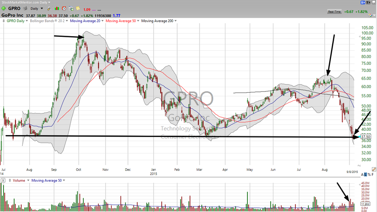
Task: Click the gray T dropdown icon
Action: [368, 2]
